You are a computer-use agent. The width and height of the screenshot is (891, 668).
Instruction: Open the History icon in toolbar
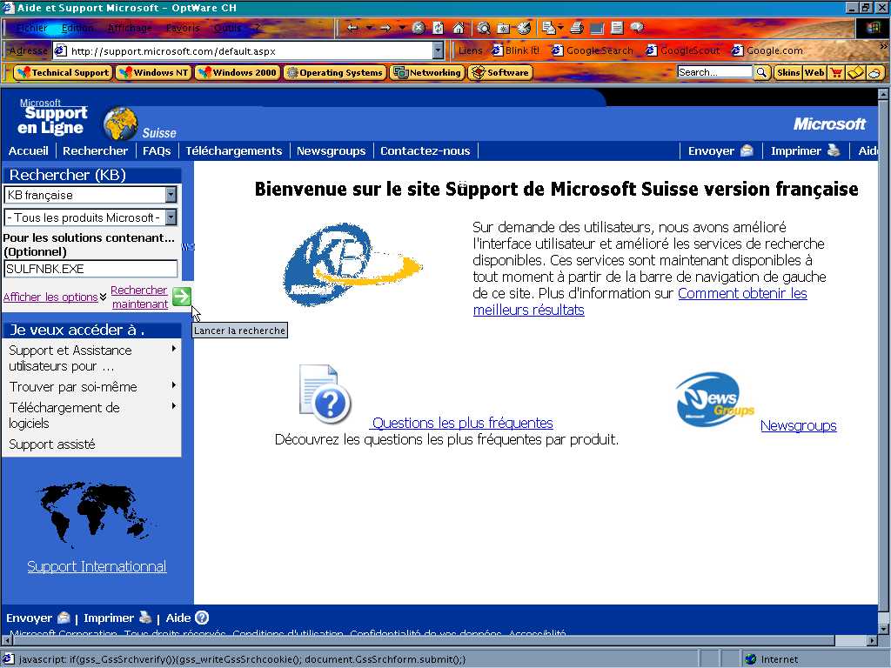coord(524,28)
